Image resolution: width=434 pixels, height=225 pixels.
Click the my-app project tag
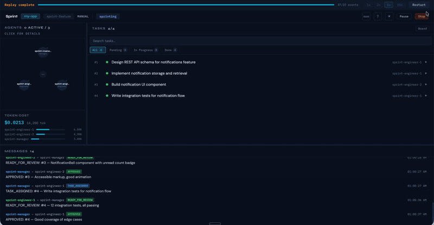tap(30, 16)
